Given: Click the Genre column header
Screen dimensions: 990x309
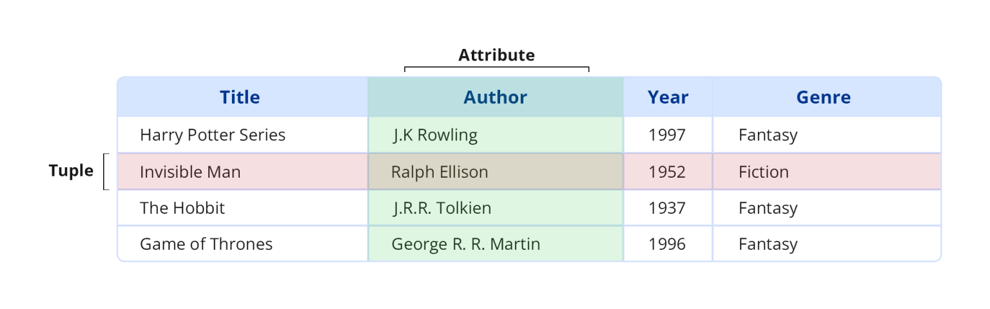Looking at the screenshot, I should [823, 97].
